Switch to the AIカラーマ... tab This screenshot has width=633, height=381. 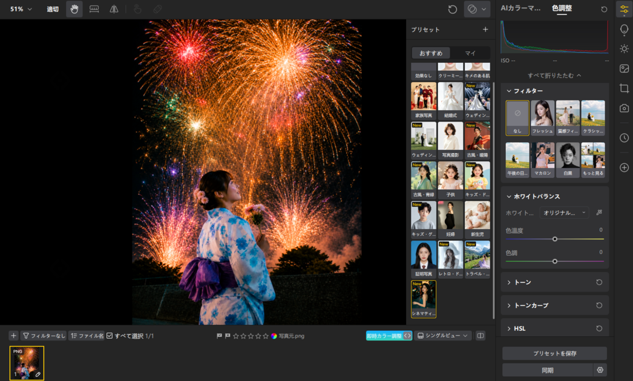tap(520, 8)
